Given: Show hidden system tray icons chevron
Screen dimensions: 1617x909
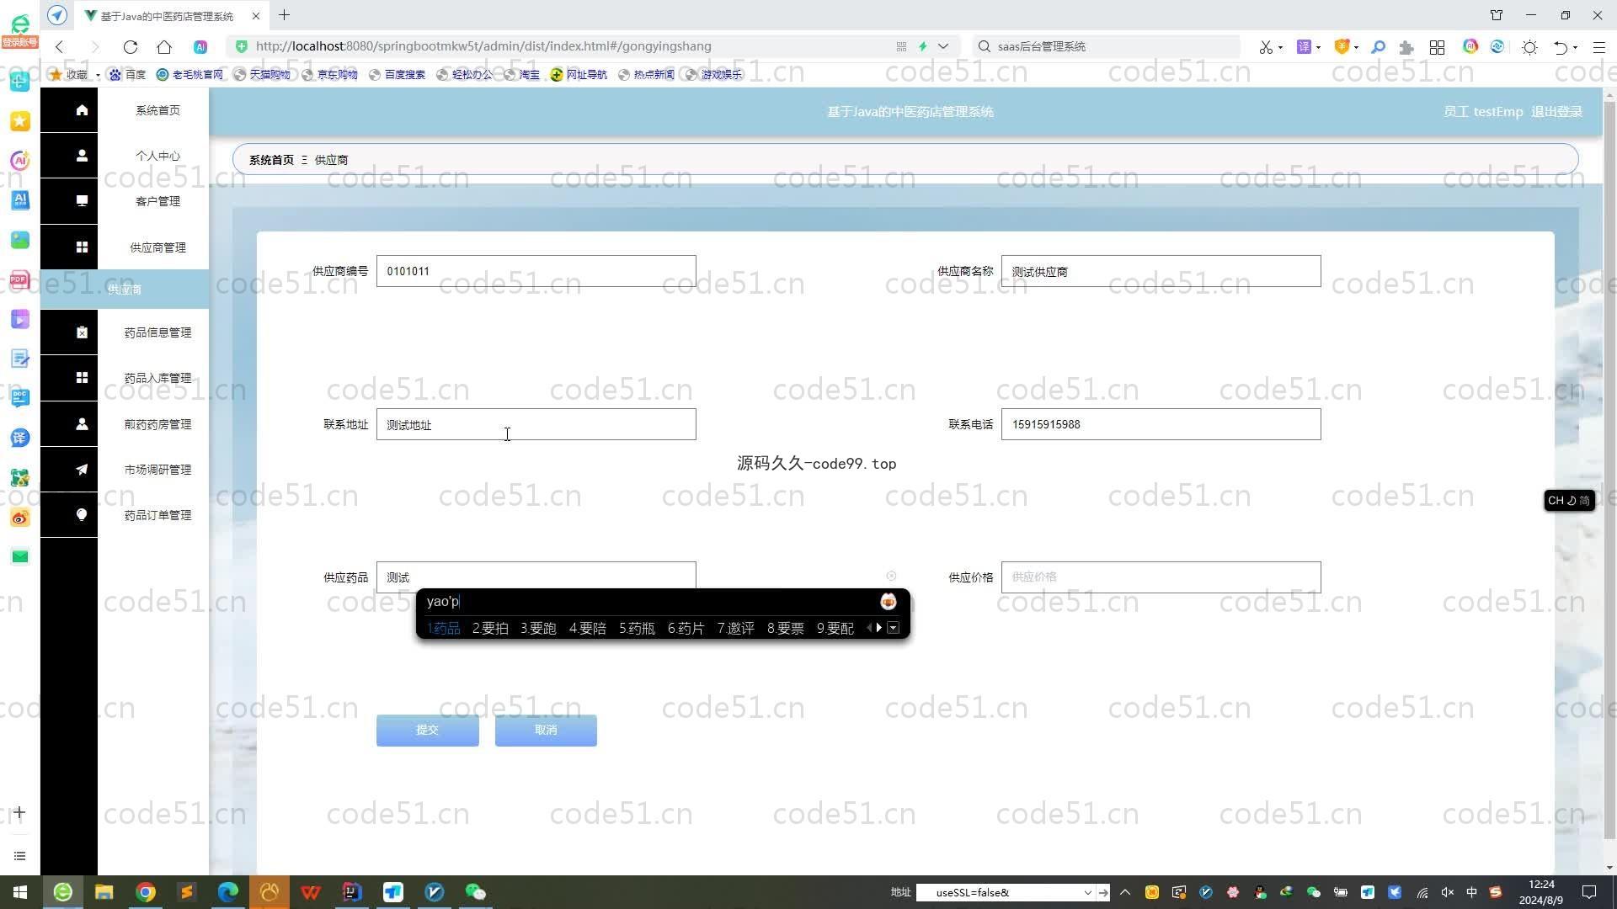Looking at the screenshot, I should (x=1125, y=892).
